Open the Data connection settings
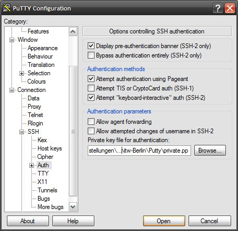 pyautogui.click(x=33, y=98)
